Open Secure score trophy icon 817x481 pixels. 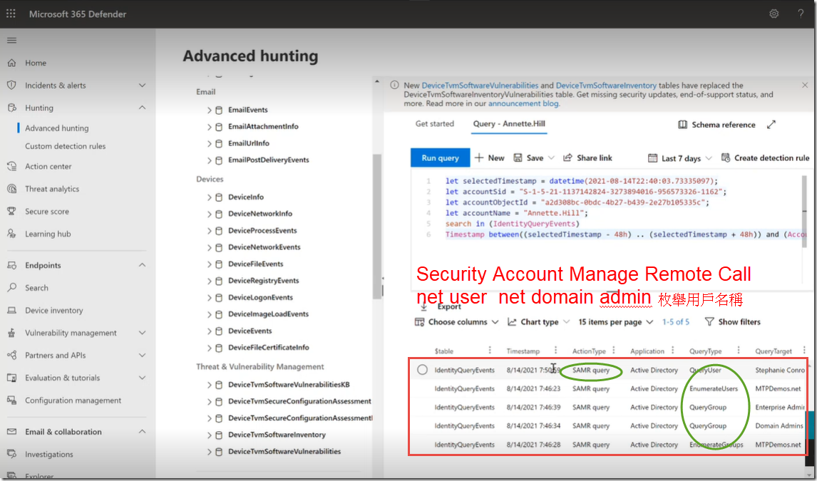pos(11,212)
